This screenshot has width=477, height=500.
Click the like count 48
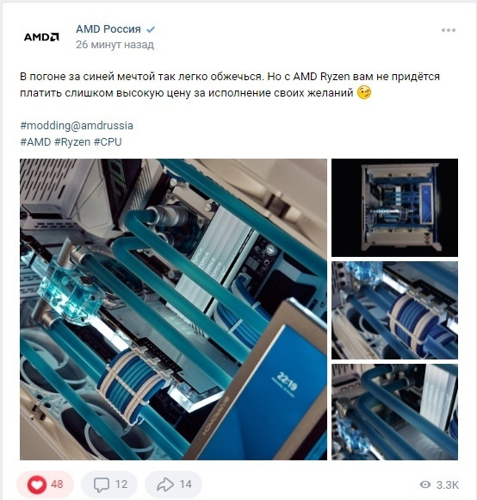coord(57,484)
